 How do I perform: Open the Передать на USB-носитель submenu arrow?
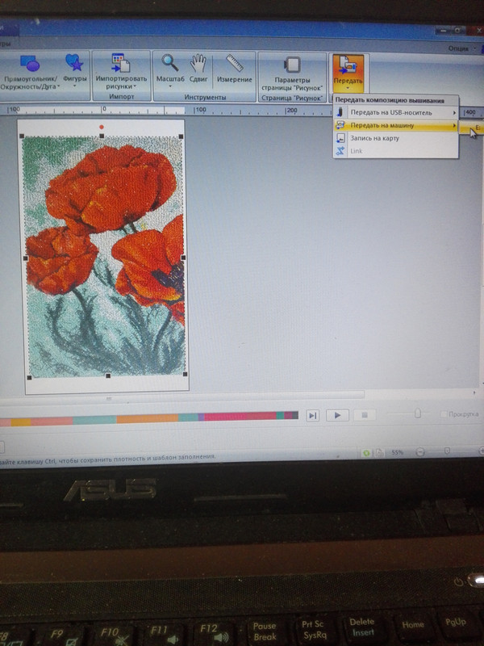pos(454,112)
